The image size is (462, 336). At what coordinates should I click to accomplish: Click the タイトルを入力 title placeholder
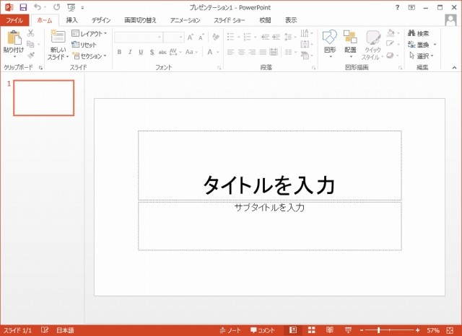(x=269, y=165)
